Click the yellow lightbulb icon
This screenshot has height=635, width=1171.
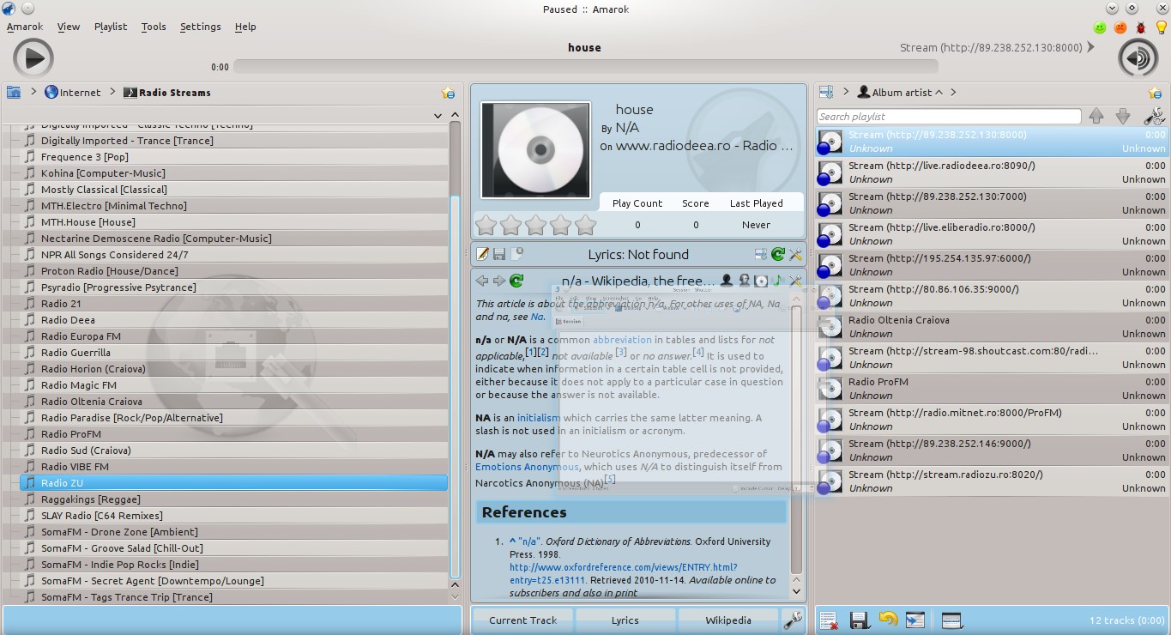click(1161, 27)
